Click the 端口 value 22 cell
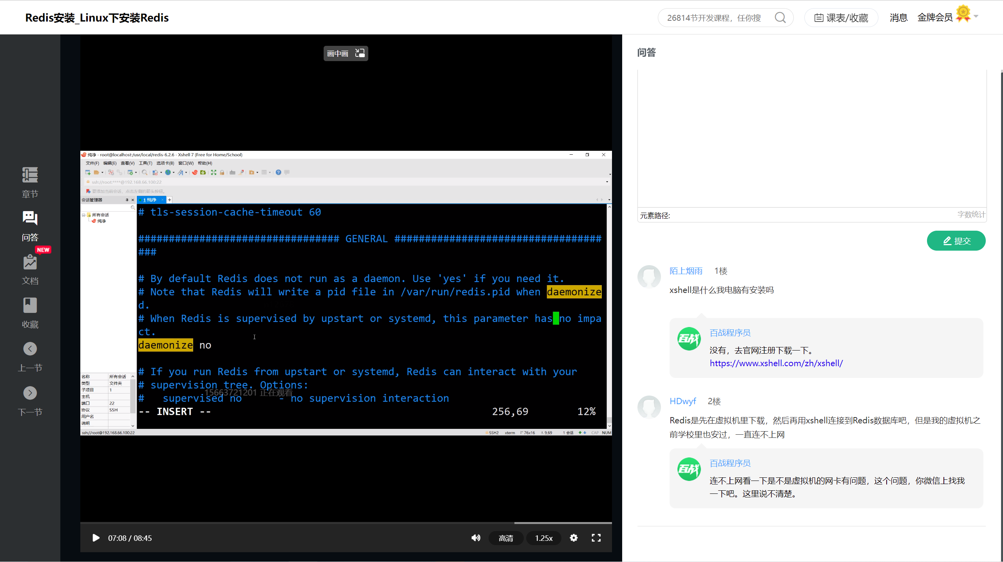The image size is (1003, 562). 118,403
